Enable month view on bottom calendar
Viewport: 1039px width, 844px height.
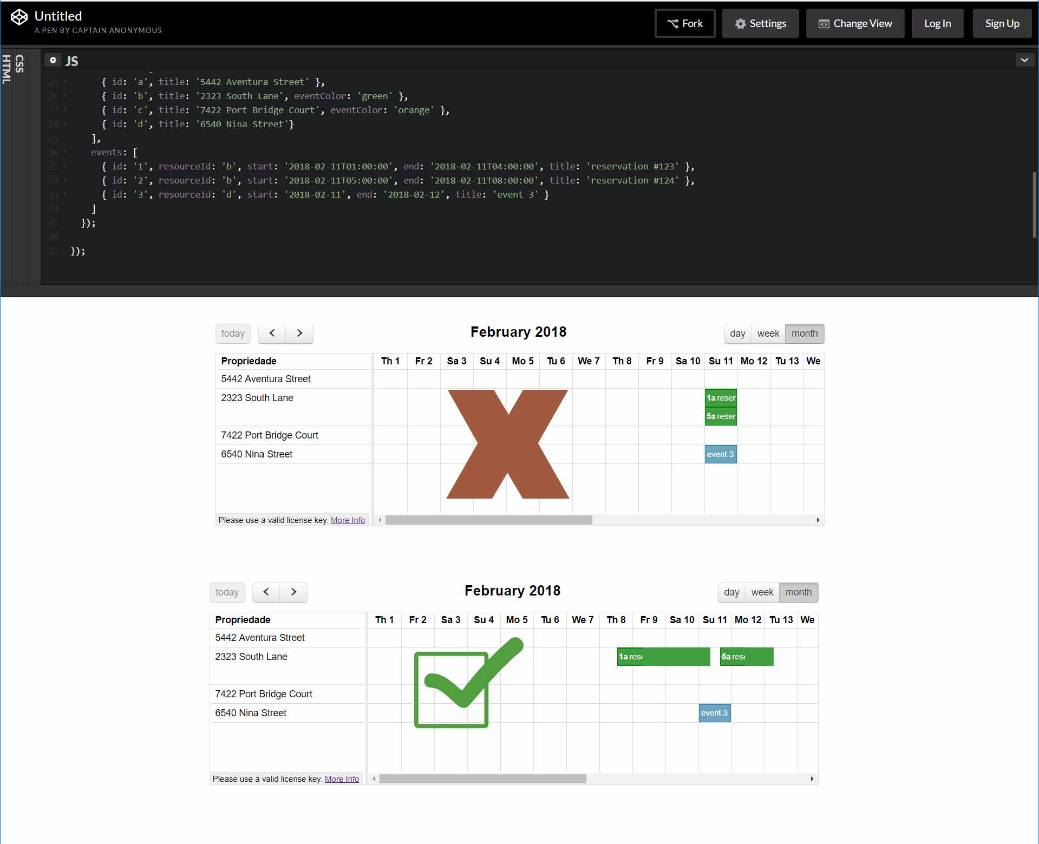799,592
